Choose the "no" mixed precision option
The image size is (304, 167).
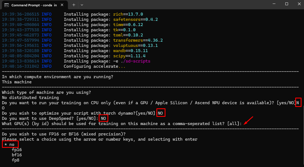click(12, 145)
